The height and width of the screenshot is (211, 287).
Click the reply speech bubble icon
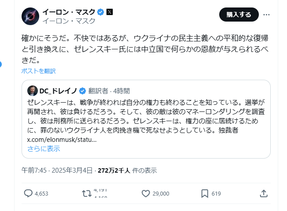pyautogui.click(x=28, y=193)
